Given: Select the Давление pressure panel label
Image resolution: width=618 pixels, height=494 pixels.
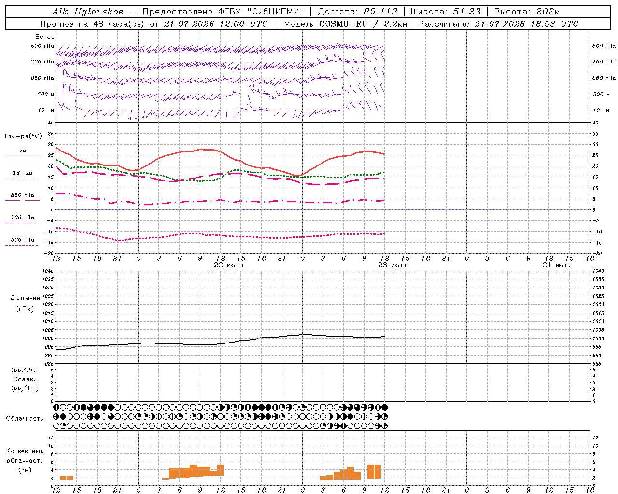Looking at the screenshot, I should pos(25,298).
